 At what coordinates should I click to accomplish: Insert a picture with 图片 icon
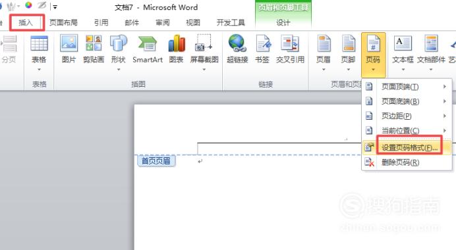[x=69, y=43]
